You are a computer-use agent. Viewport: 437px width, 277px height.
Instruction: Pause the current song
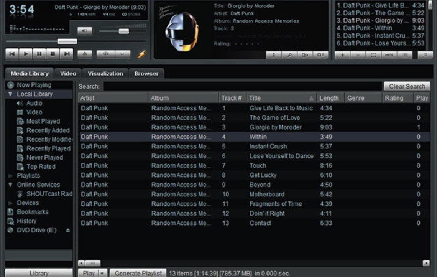[39, 54]
